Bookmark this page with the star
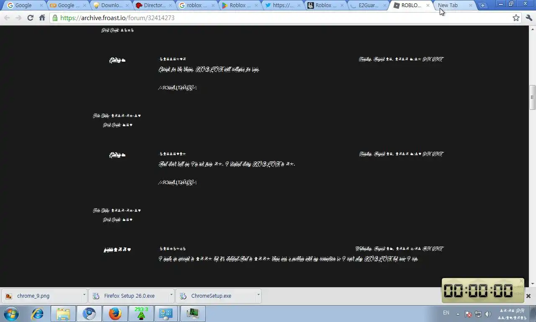 point(516,18)
